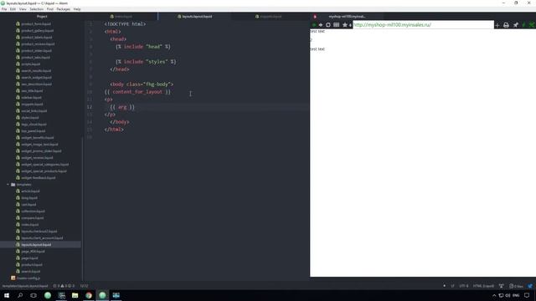The height and width of the screenshot is (301, 536).
Task: Switch to the first editor tab left of layouts.layout.liquid
Action: click(121, 17)
